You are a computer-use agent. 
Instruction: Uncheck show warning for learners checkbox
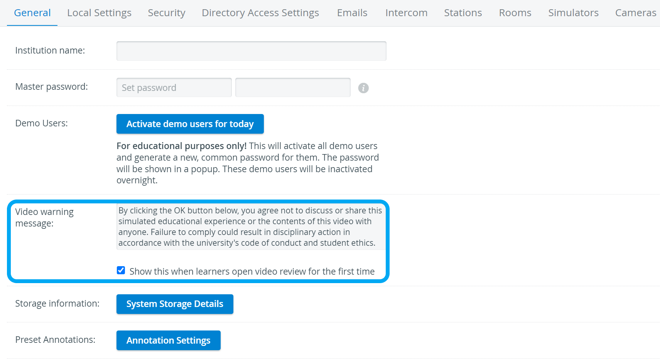pyautogui.click(x=121, y=270)
